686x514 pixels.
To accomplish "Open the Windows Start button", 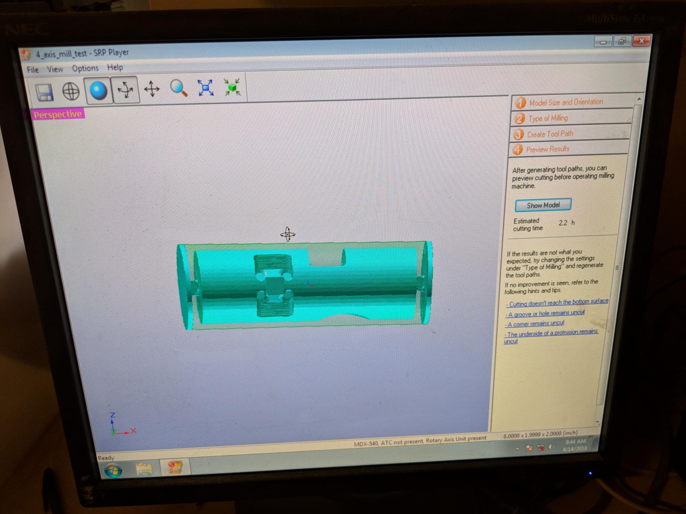I will point(111,471).
